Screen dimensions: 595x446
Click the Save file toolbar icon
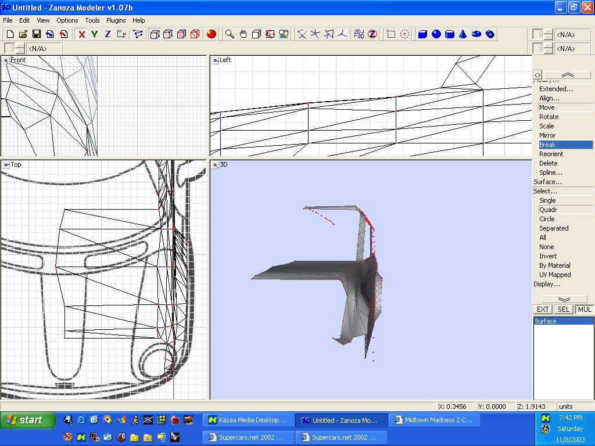point(36,34)
